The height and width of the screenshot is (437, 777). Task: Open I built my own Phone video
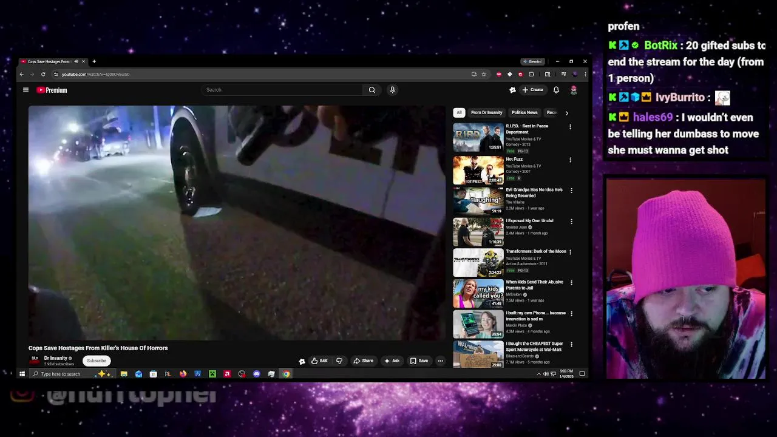(x=535, y=316)
